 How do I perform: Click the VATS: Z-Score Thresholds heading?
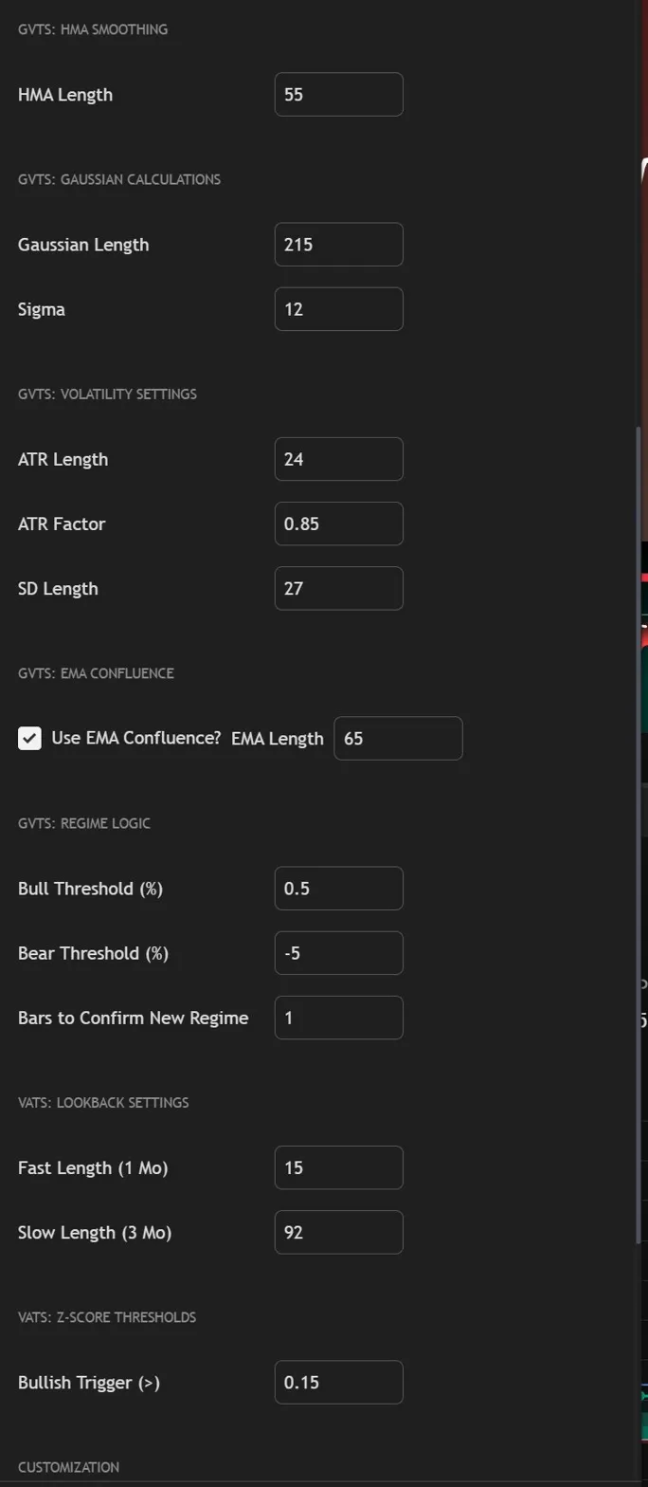[107, 1317]
